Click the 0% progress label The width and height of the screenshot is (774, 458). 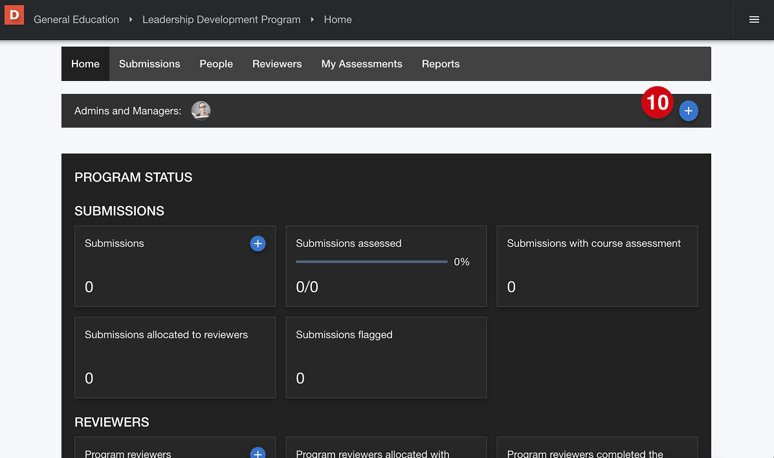pyautogui.click(x=461, y=262)
